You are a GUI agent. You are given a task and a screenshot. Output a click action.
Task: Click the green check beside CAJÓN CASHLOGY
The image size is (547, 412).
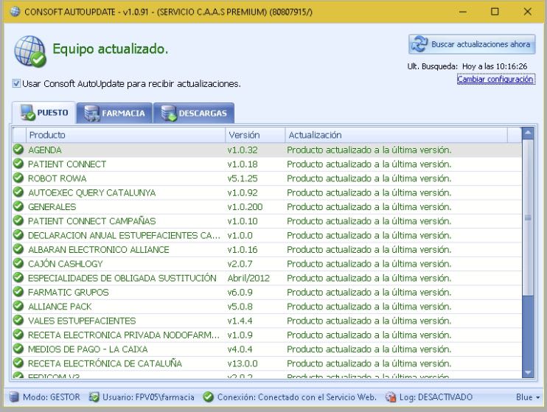point(18,263)
